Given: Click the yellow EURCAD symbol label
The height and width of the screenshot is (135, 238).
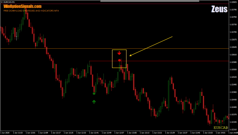Looking at the screenshot, I should click(x=220, y=128).
